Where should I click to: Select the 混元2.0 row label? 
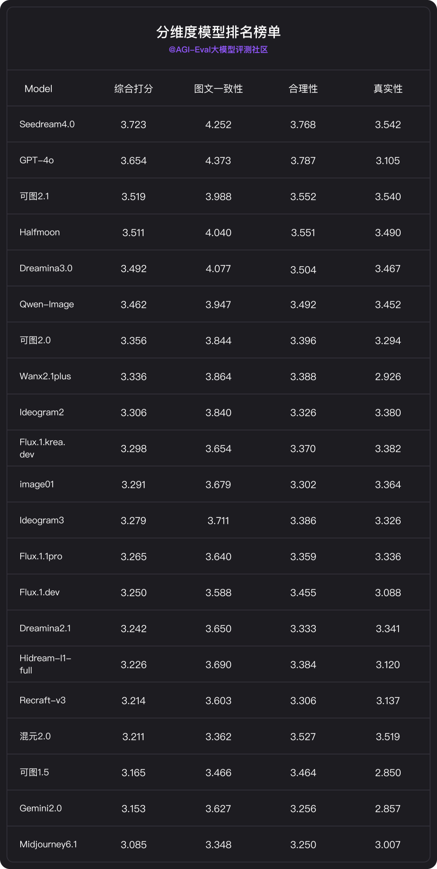(x=35, y=736)
